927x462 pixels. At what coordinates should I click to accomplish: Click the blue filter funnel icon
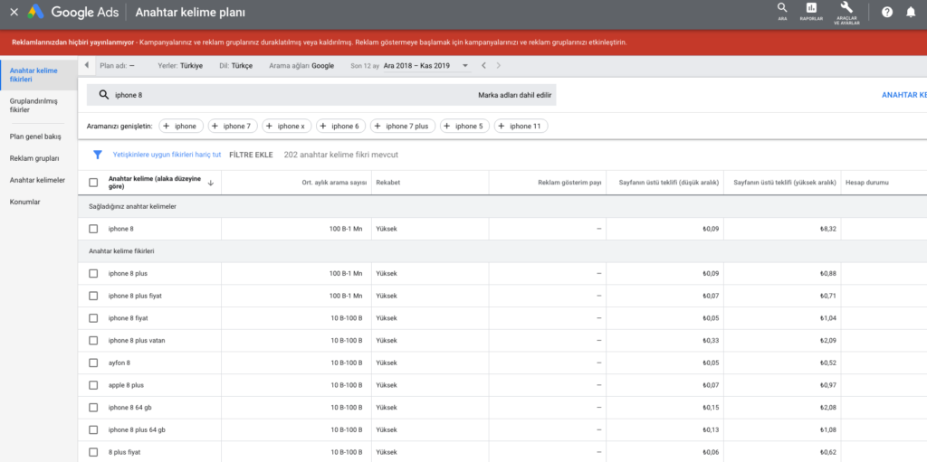(98, 155)
